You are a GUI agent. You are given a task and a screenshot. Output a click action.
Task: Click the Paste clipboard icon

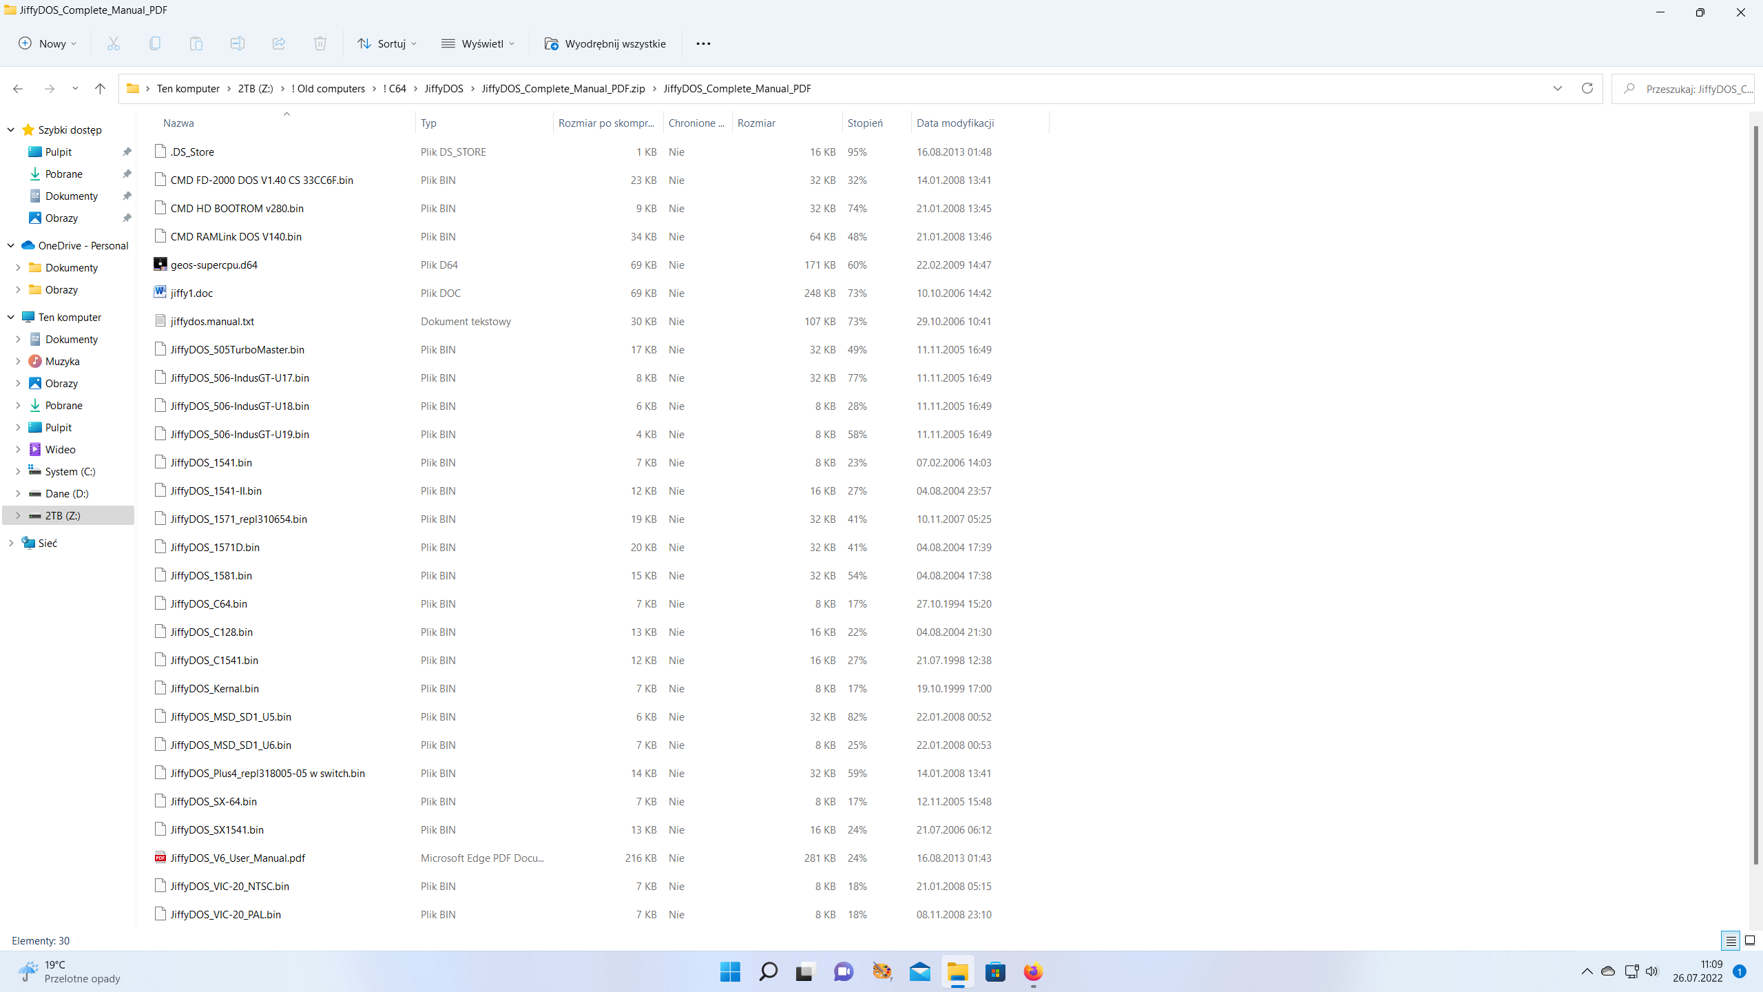(196, 43)
